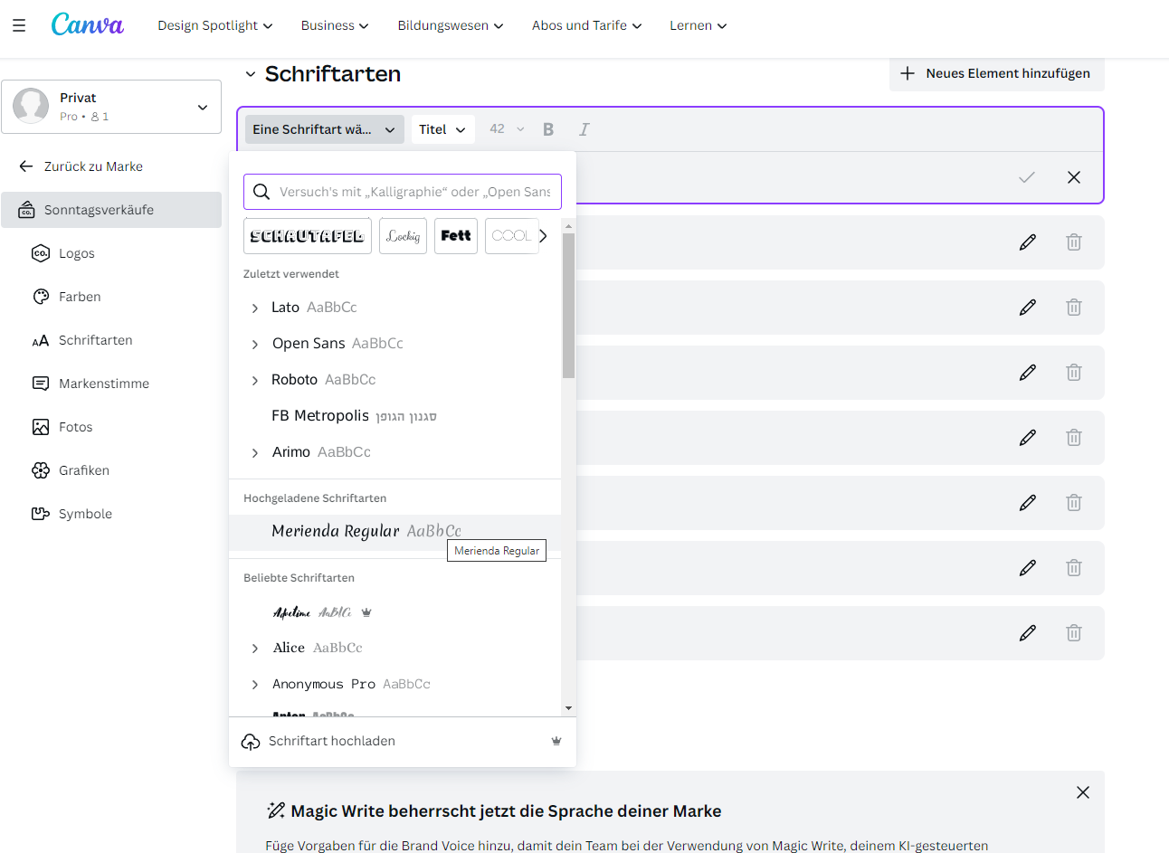
Task: Click the Canva logo
Action: (x=87, y=24)
